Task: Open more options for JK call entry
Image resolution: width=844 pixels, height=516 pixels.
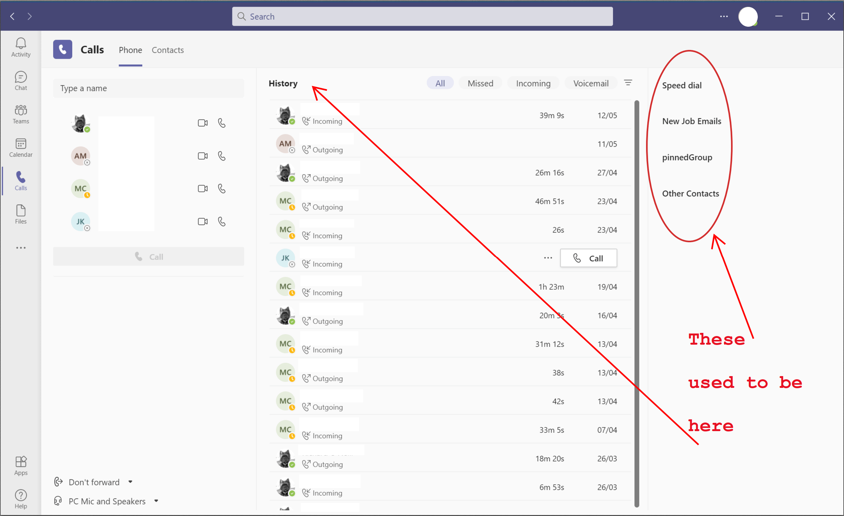Action: pos(548,258)
